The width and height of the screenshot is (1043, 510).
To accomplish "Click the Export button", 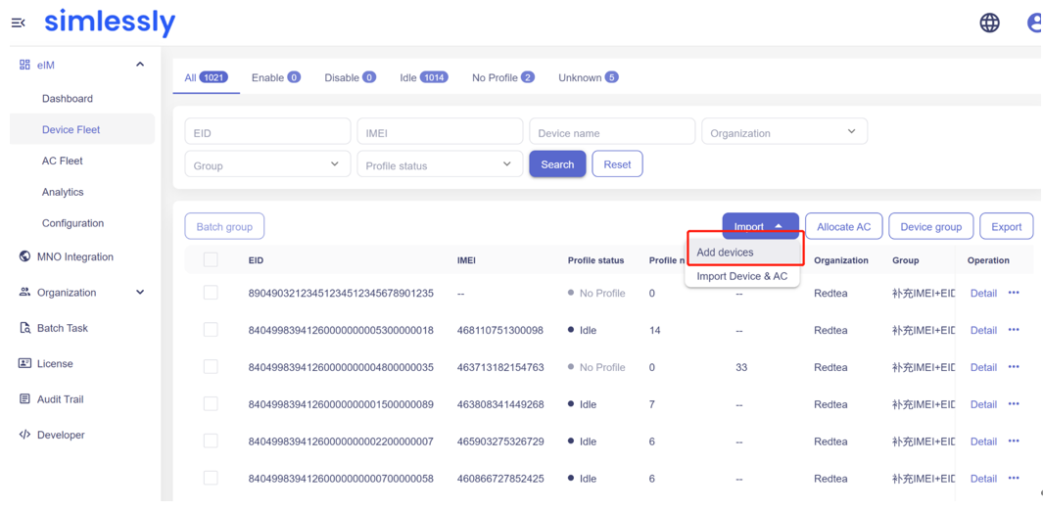I will pos(1007,227).
